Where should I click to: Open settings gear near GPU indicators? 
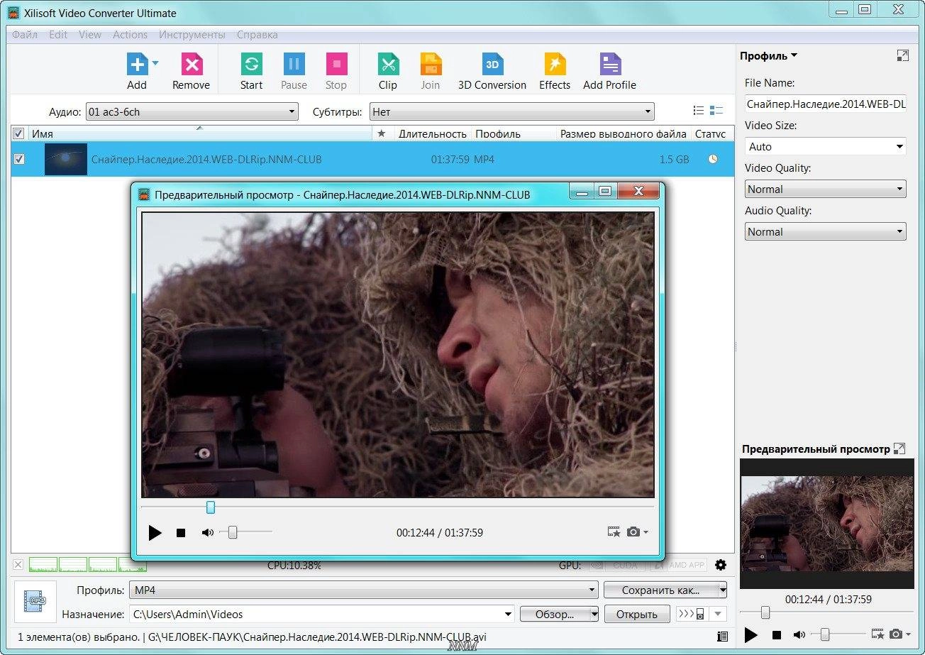click(721, 565)
